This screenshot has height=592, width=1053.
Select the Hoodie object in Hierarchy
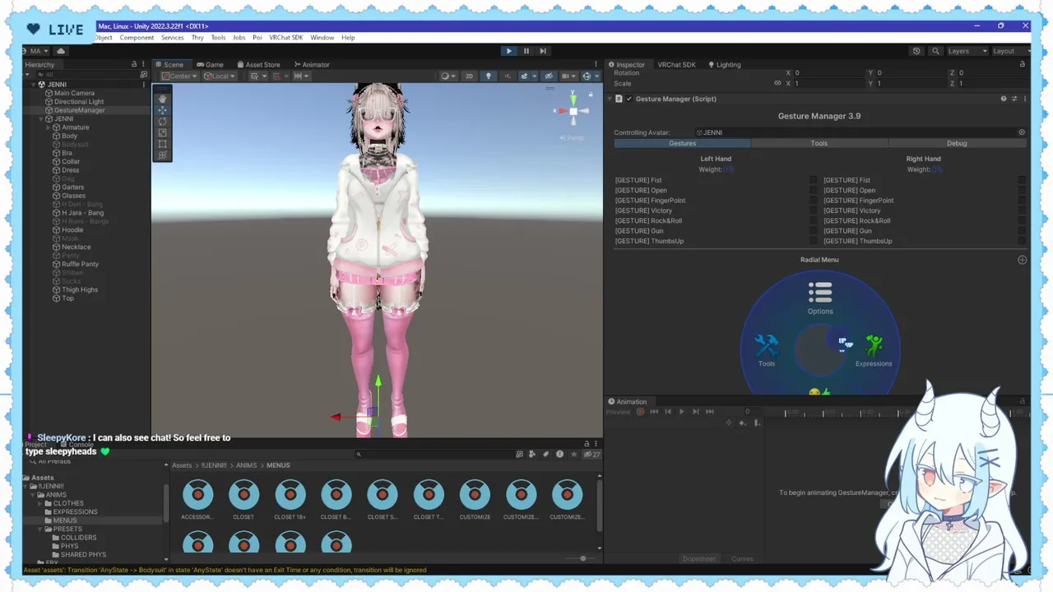(x=72, y=229)
